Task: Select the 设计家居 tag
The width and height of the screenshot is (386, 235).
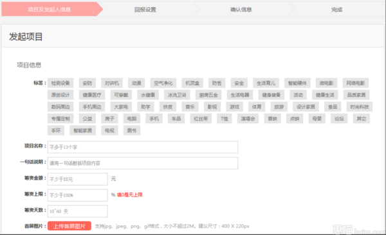Action: tap(306, 107)
